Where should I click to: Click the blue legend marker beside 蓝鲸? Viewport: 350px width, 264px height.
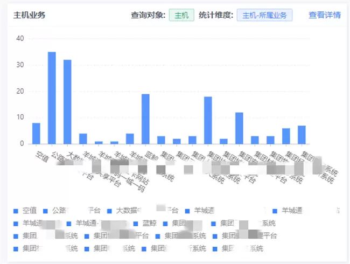pos(136,223)
